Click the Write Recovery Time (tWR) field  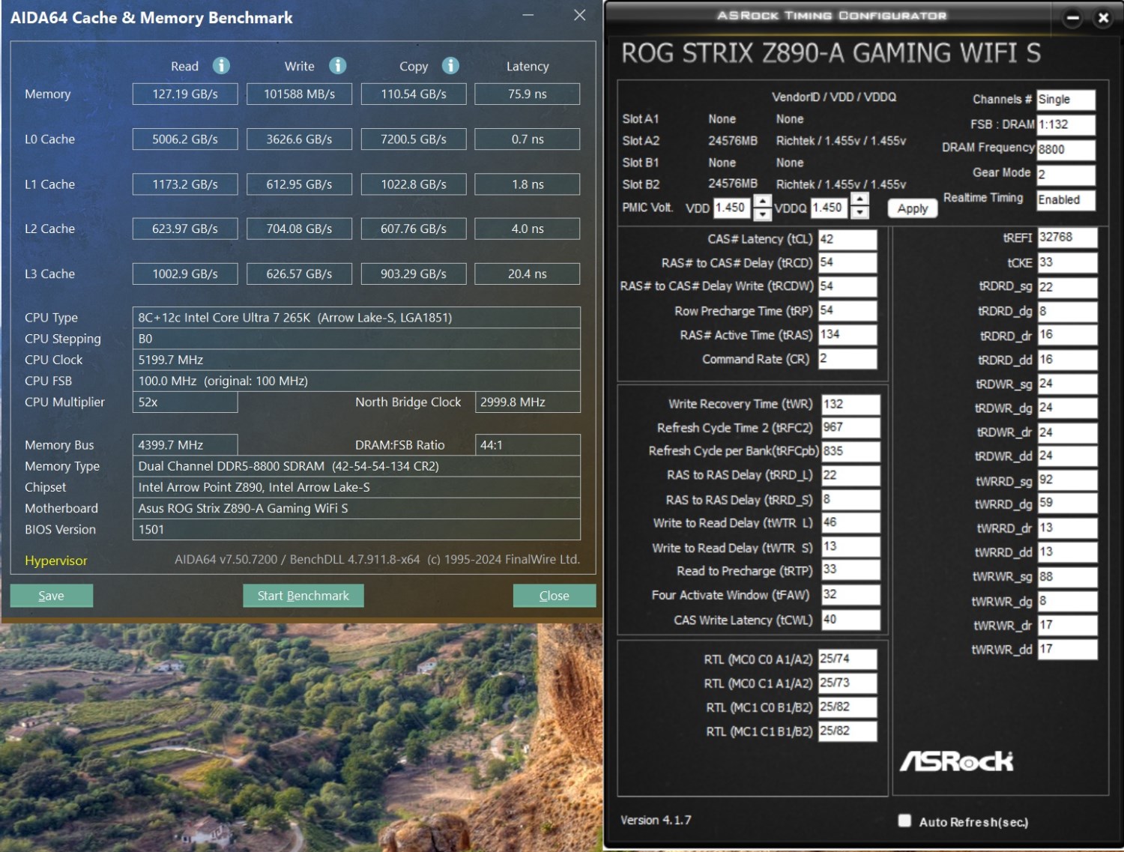(850, 405)
